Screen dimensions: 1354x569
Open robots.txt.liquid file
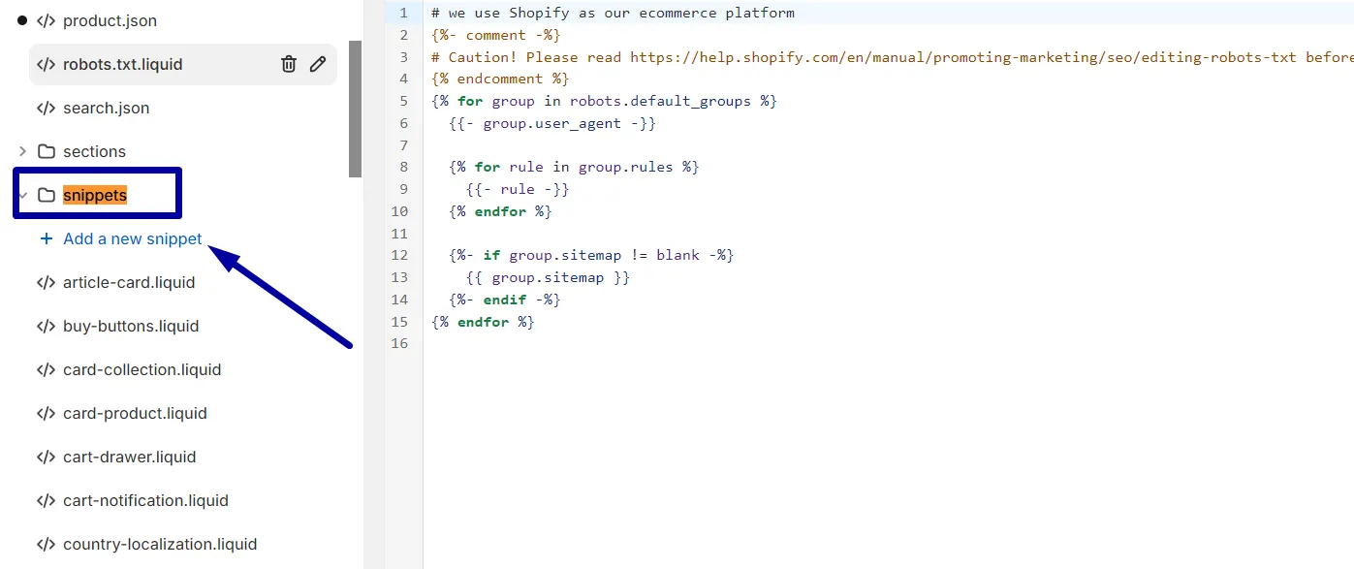click(x=123, y=64)
